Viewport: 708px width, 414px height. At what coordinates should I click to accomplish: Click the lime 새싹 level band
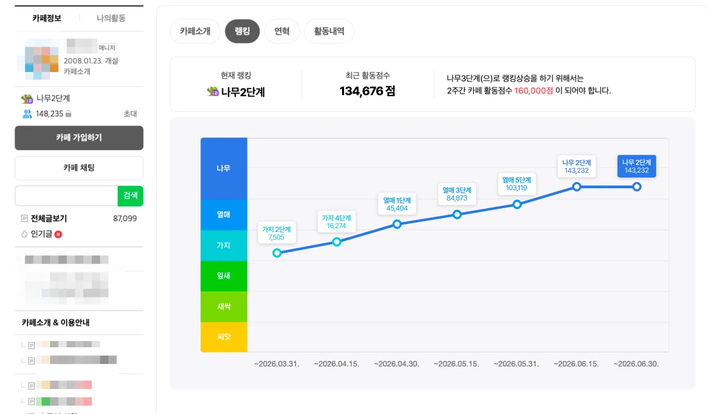point(224,307)
